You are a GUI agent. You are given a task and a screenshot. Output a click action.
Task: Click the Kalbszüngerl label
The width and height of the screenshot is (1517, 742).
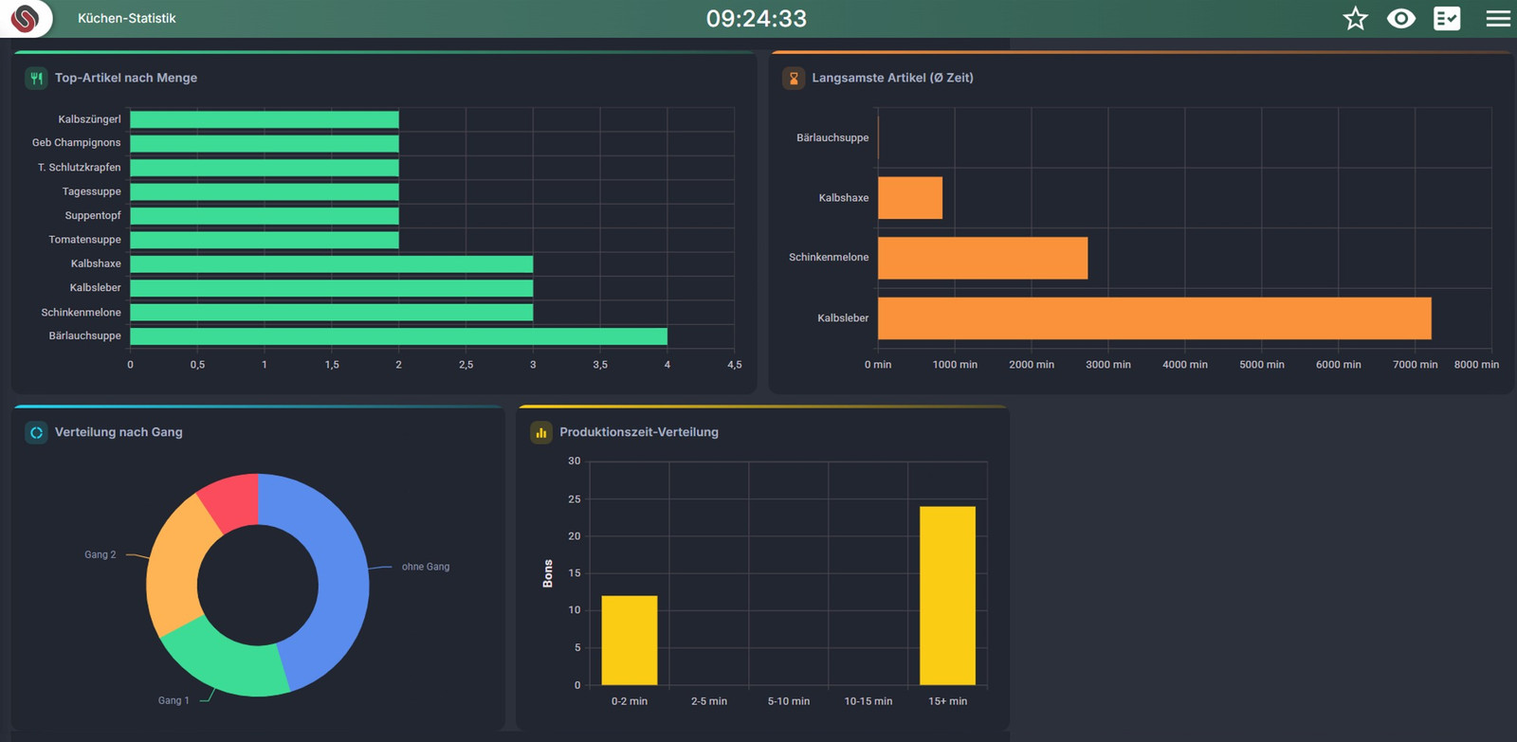pos(90,119)
